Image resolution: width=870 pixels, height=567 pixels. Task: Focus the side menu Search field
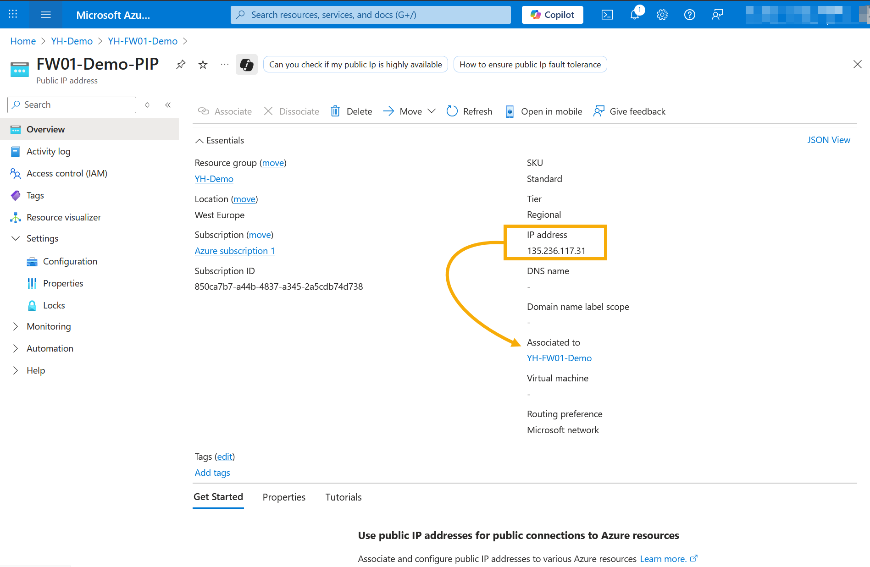tap(72, 105)
